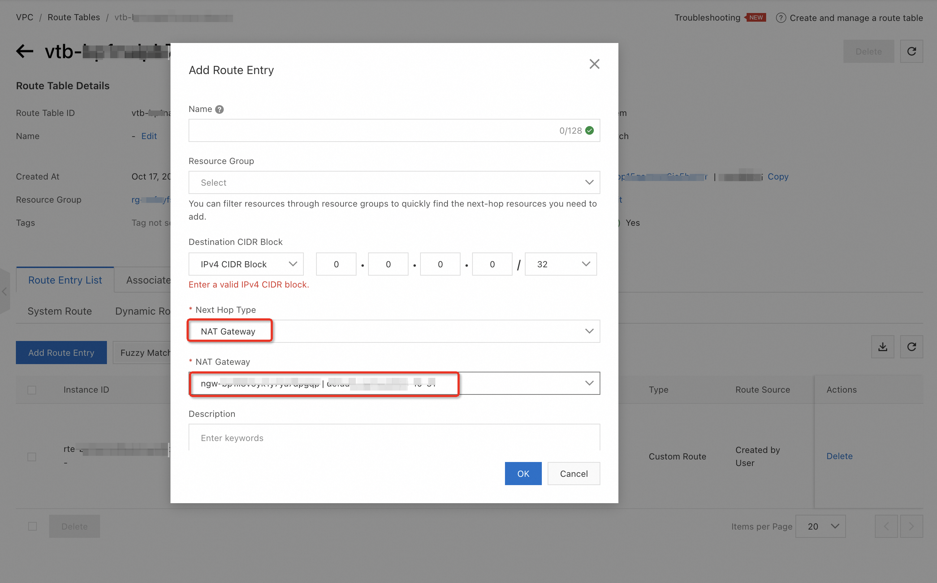Toggle the bottom-left Delete row checkbox
The width and height of the screenshot is (937, 583).
(32, 527)
